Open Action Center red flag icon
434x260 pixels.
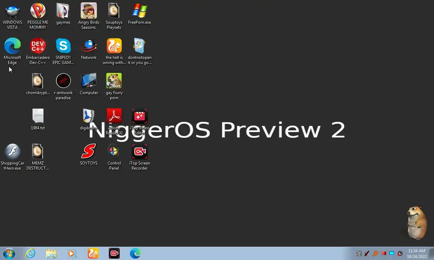pyautogui.click(x=383, y=253)
